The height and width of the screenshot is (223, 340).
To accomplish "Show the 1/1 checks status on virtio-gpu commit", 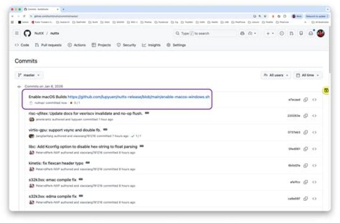I will (x=136, y=136).
